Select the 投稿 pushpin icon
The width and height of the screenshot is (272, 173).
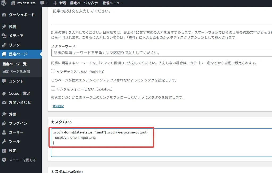6,27
